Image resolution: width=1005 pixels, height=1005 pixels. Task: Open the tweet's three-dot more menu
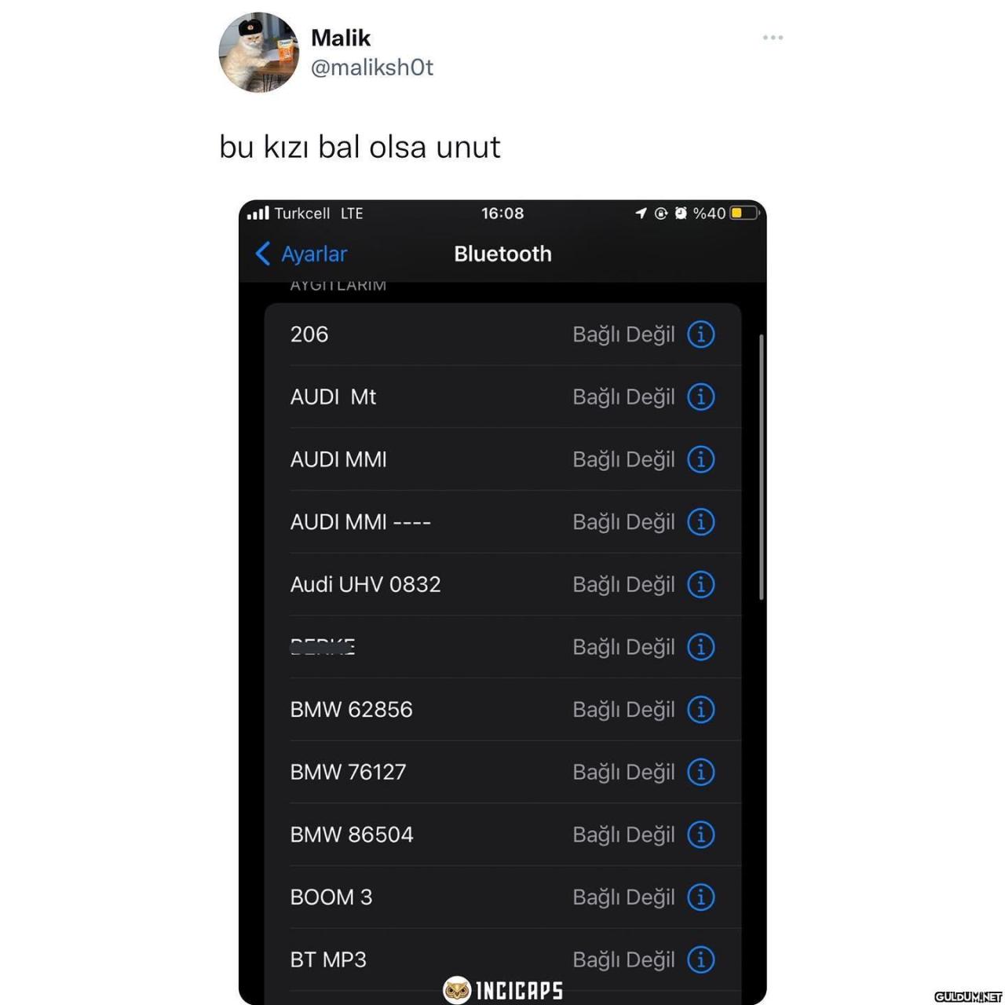coord(773,38)
